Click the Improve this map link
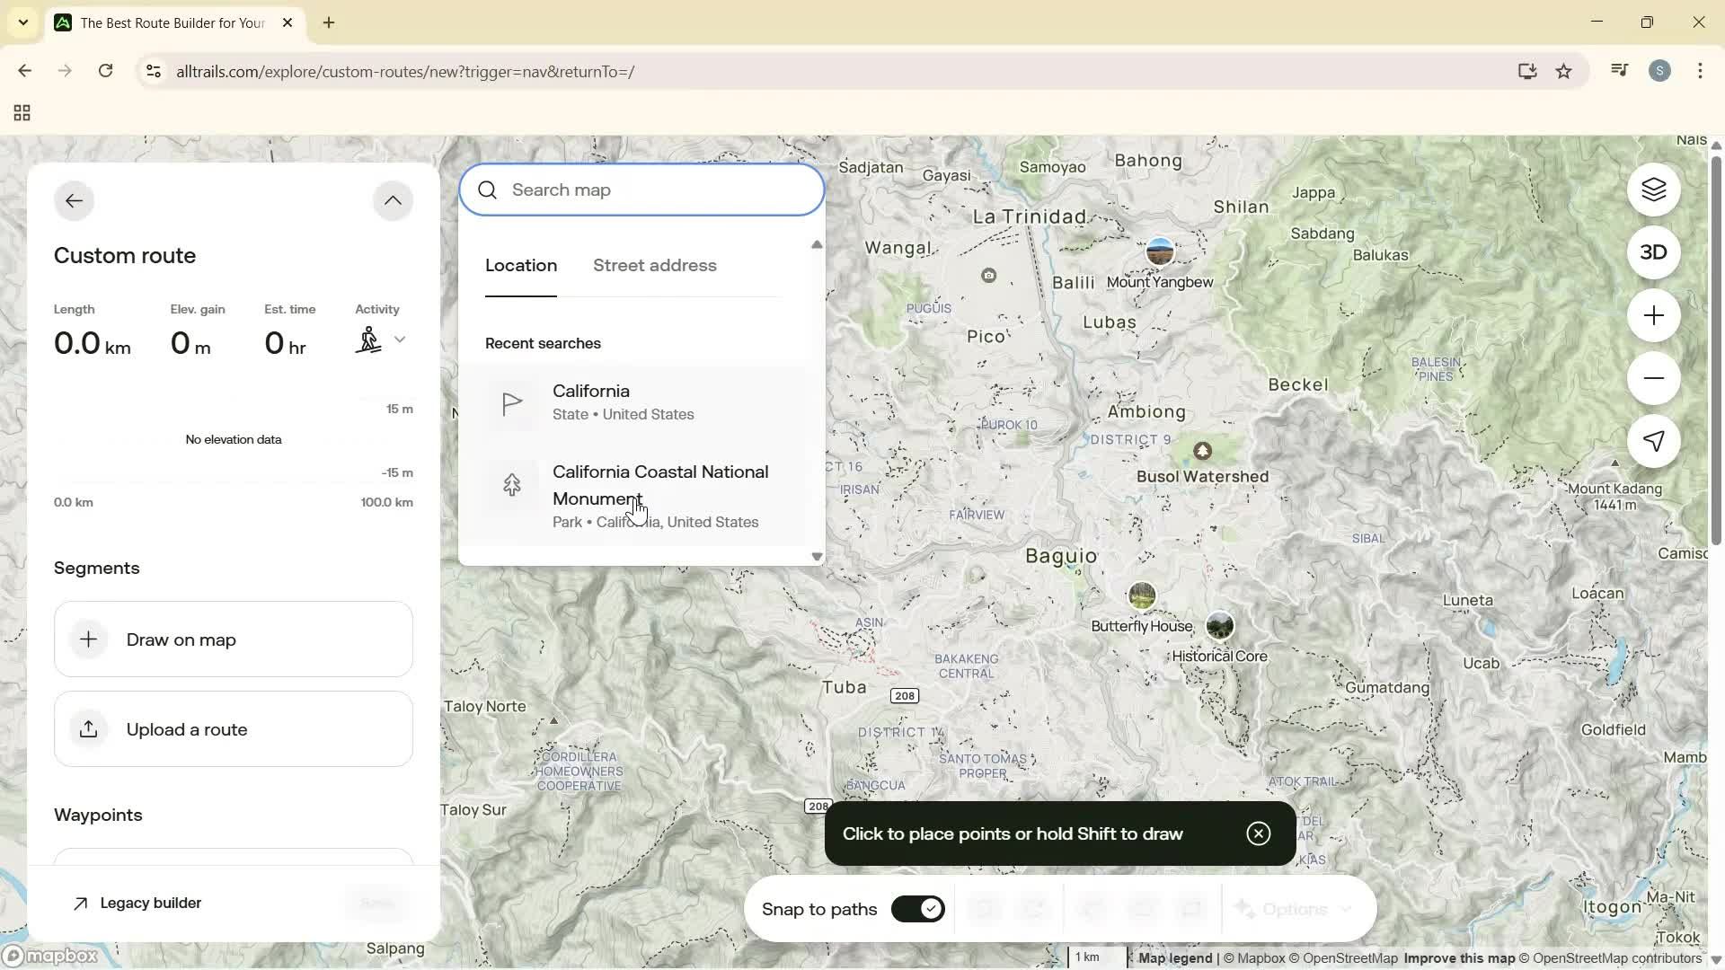 click(1458, 957)
